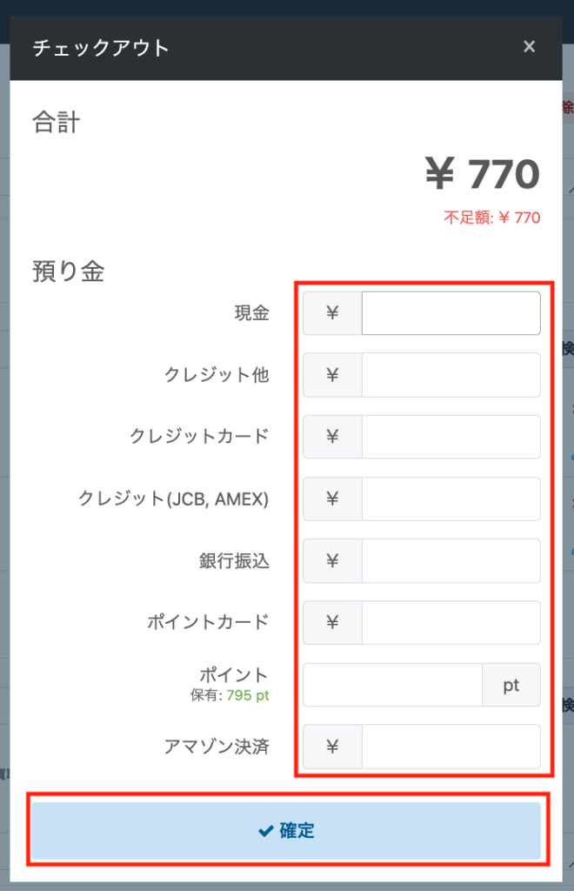Click the yen symbol beside 現金 field

(x=332, y=313)
